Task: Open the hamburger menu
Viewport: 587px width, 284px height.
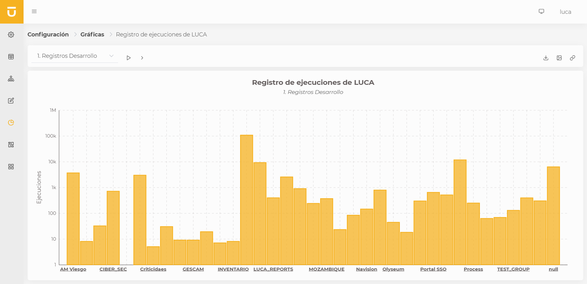Action: point(34,11)
